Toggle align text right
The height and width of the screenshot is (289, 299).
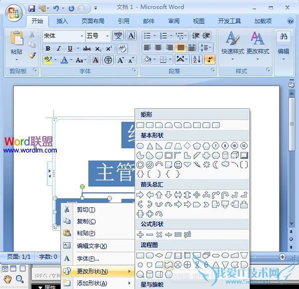tap(169, 47)
